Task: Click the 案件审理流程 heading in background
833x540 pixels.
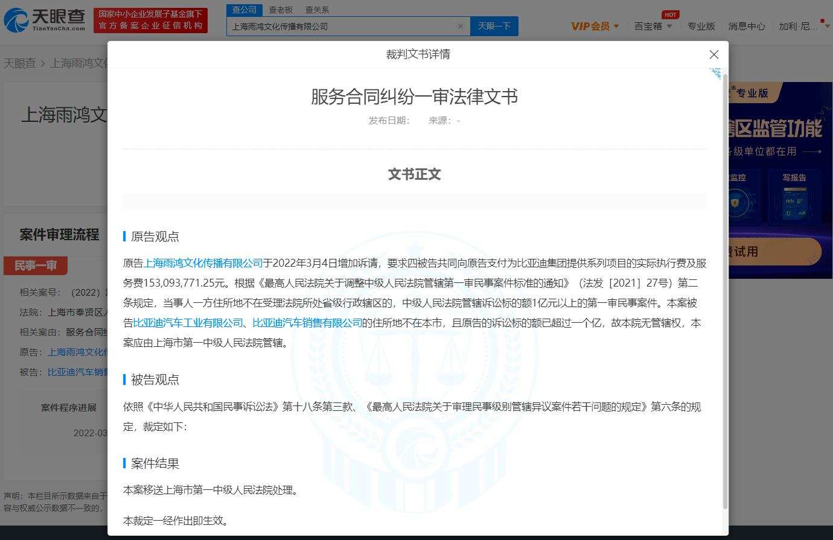Action: pyautogui.click(x=59, y=235)
